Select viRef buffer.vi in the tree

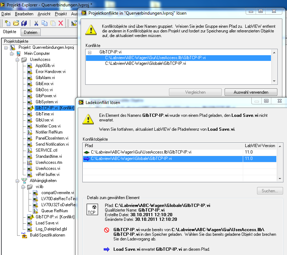[x=47, y=175]
